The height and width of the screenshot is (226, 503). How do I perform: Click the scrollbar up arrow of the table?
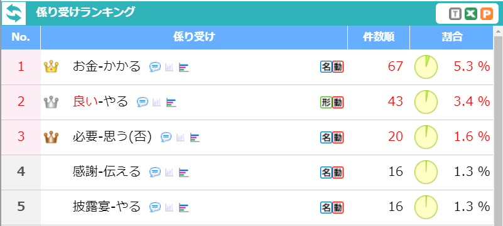[498, 31]
